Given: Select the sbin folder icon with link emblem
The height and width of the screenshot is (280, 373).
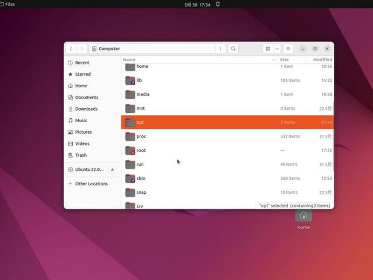Looking at the screenshot, I should [x=130, y=179].
